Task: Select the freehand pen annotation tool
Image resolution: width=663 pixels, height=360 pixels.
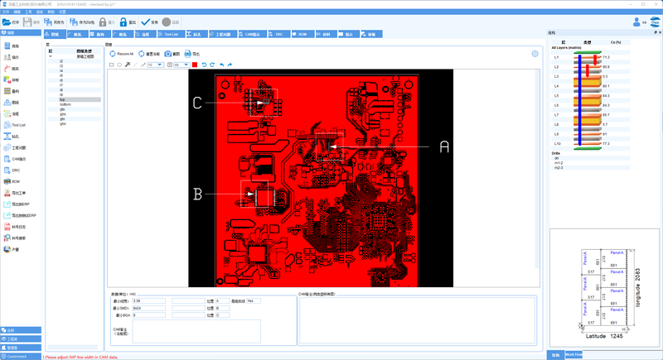Action: [x=143, y=65]
